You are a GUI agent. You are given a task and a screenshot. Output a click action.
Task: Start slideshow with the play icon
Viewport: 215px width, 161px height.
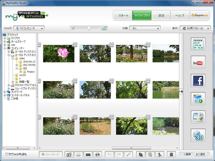point(69,155)
